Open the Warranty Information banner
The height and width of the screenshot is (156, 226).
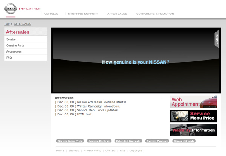(x=193, y=130)
